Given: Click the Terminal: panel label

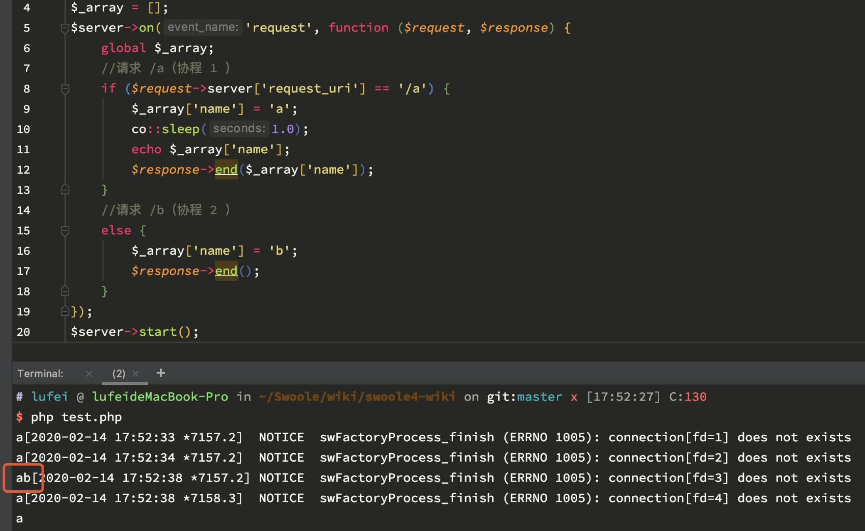Looking at the screenshot, I should 40,374.
